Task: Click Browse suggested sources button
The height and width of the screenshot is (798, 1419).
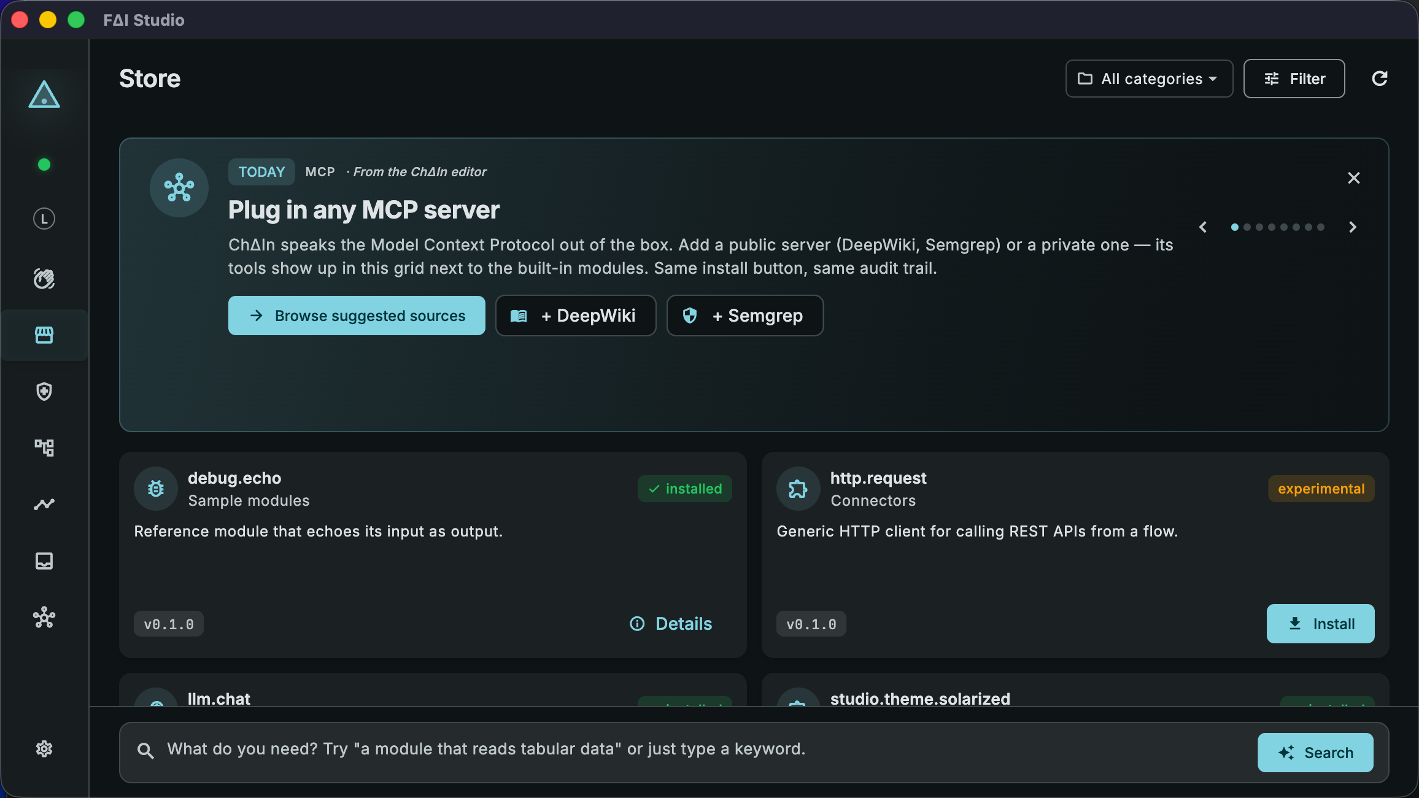Action: pyautogui.click(x=357, y=316)
